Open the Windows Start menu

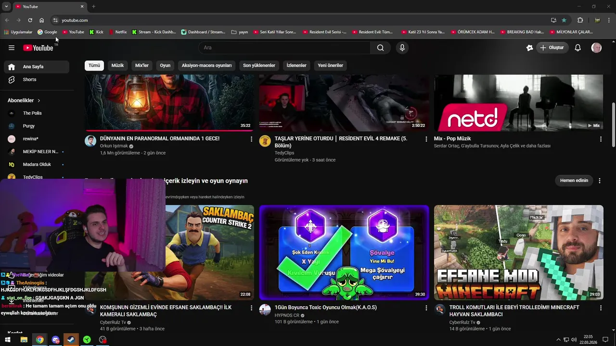8,340
